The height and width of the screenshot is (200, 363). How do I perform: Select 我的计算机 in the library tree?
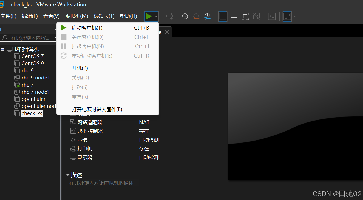(27, 49)
